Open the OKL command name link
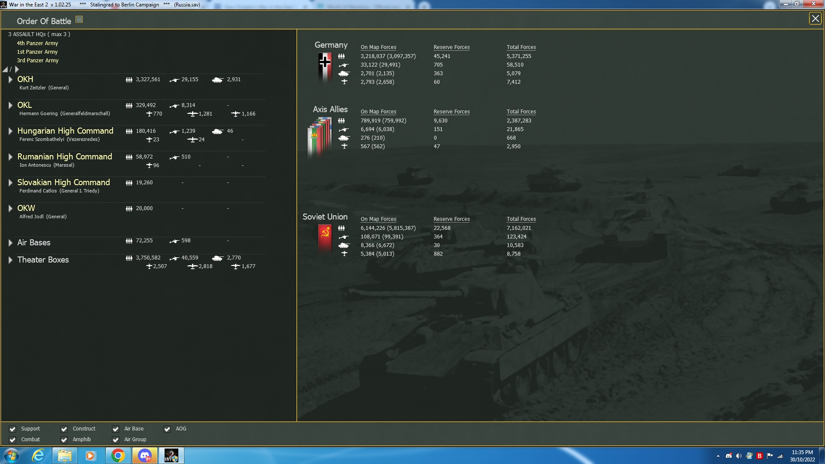 click(x=24, y=105)
